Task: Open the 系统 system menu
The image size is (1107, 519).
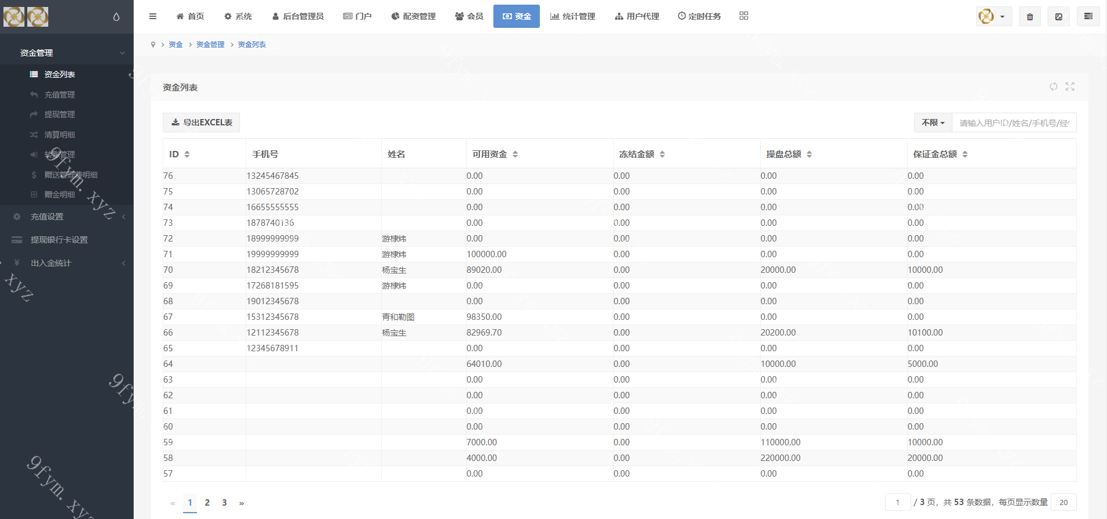Action: coord(238,16)
